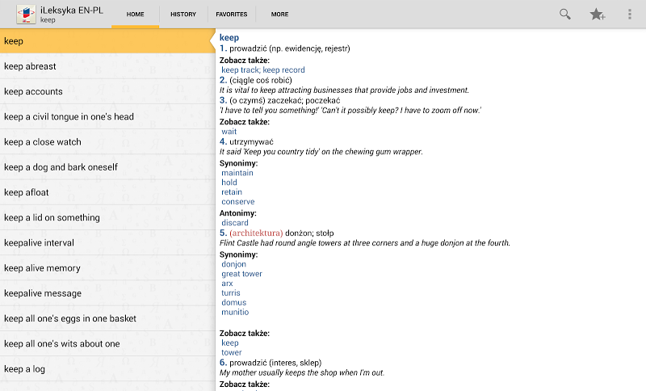Follow the 'munitio' synonym link
646x391 pixels.
[235, 312]
